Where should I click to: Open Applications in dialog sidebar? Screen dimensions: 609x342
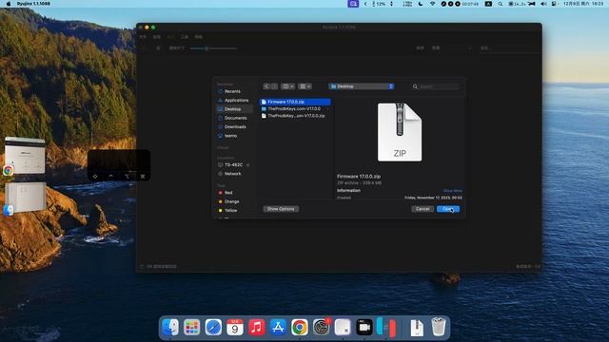(236, 101)
